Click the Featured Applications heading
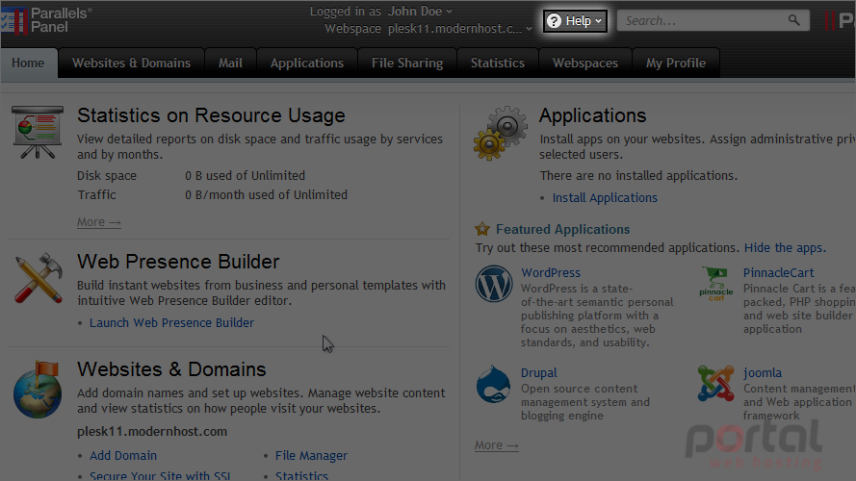This screenshot has height=481, width=856. pyautogui.click(x=563, y=229)
